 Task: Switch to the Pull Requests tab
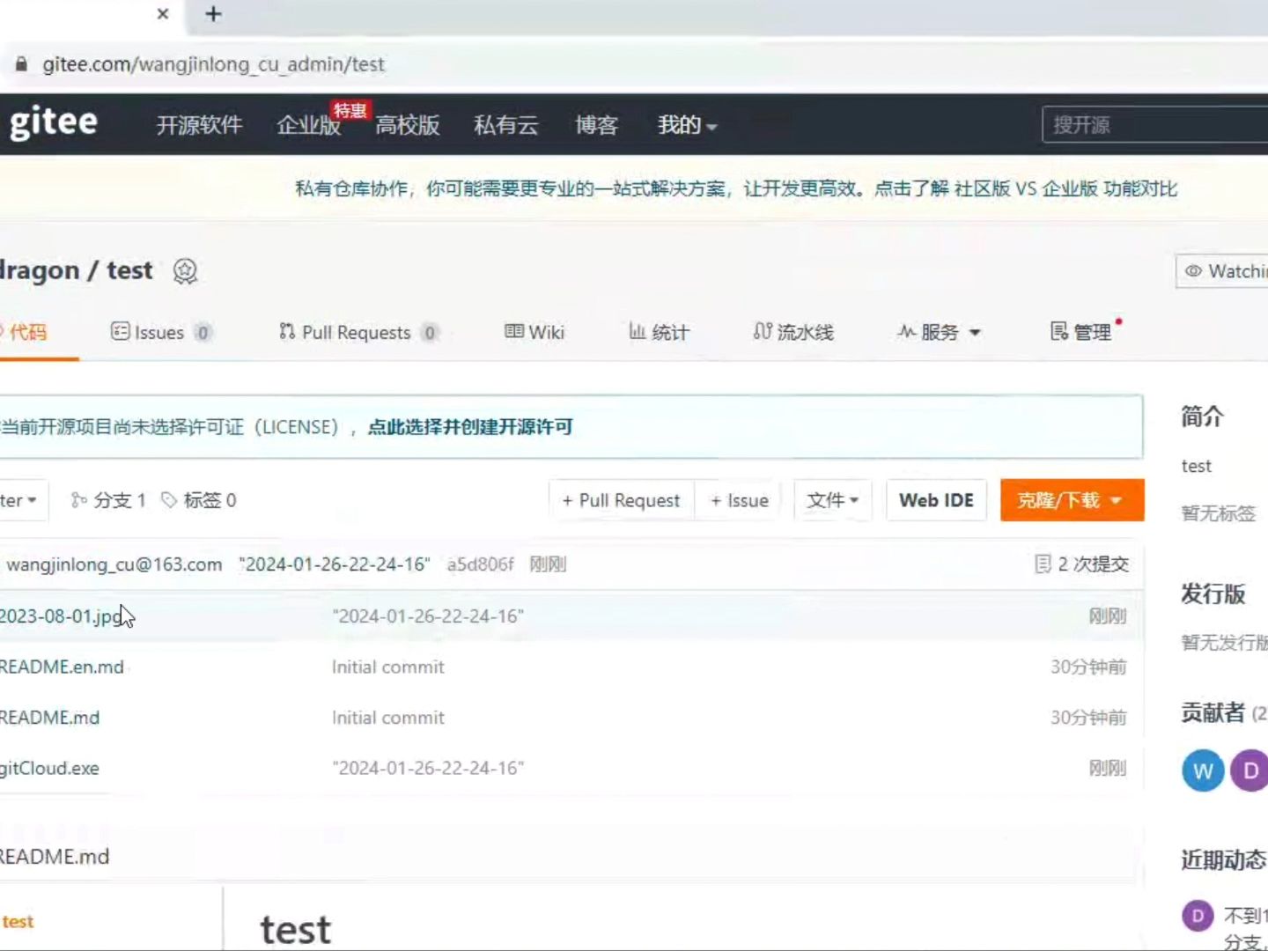358,332
